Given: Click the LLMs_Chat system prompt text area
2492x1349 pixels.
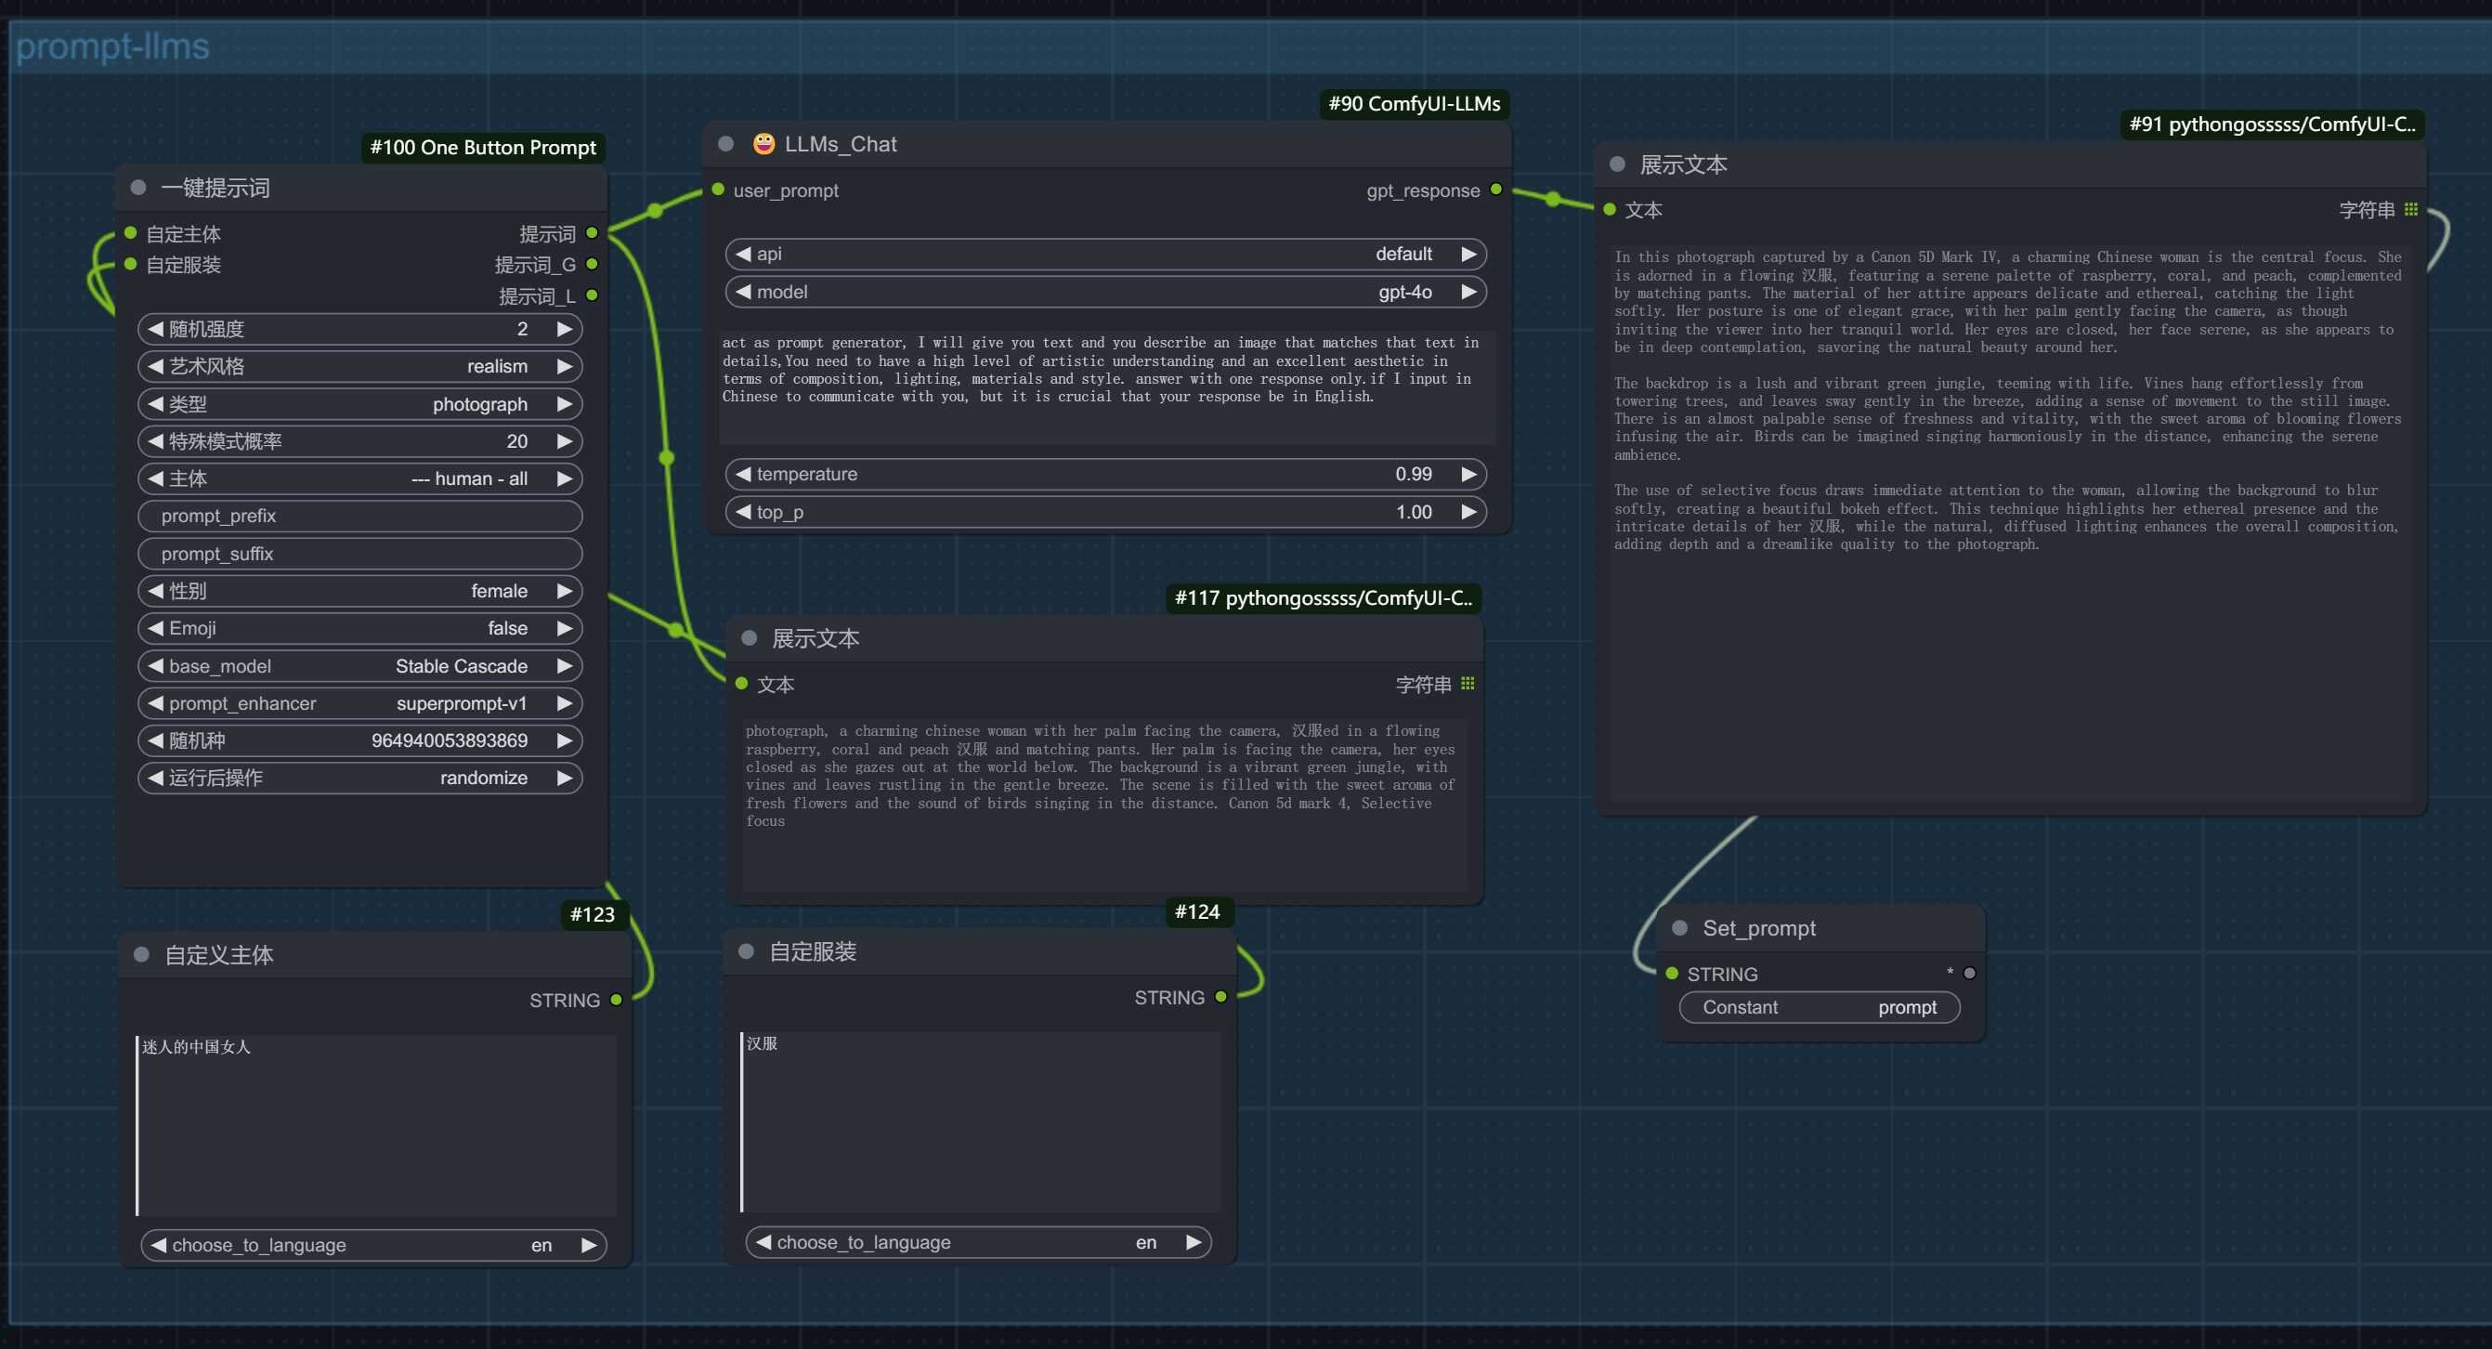Looking at the screenshot, I should (1105, 387).
